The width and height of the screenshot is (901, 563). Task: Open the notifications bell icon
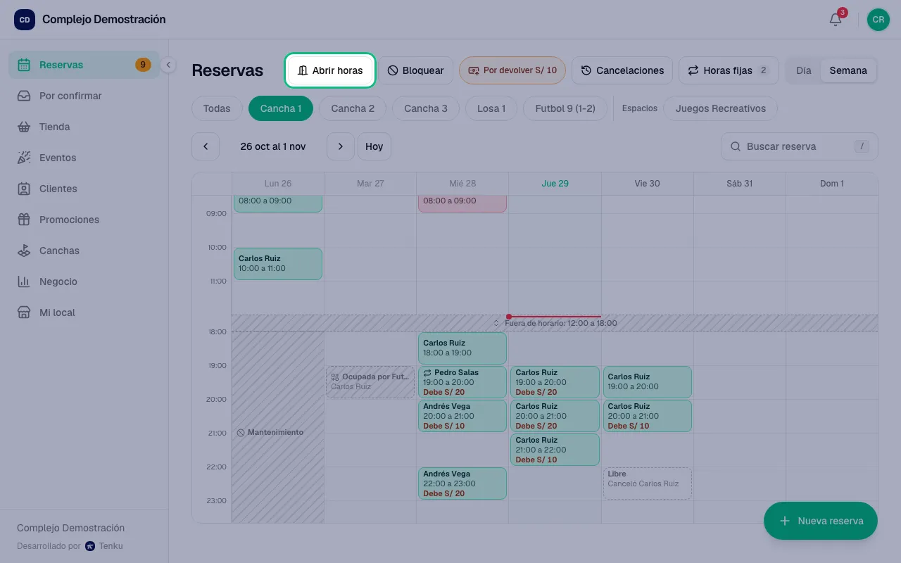pyautogui.click(x=836, y=20)
